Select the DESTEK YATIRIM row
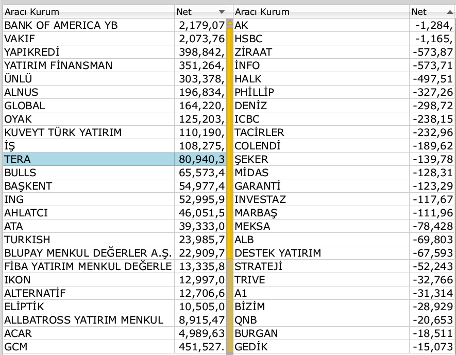Screen dimensions: 456x355 tap(344, 253)
